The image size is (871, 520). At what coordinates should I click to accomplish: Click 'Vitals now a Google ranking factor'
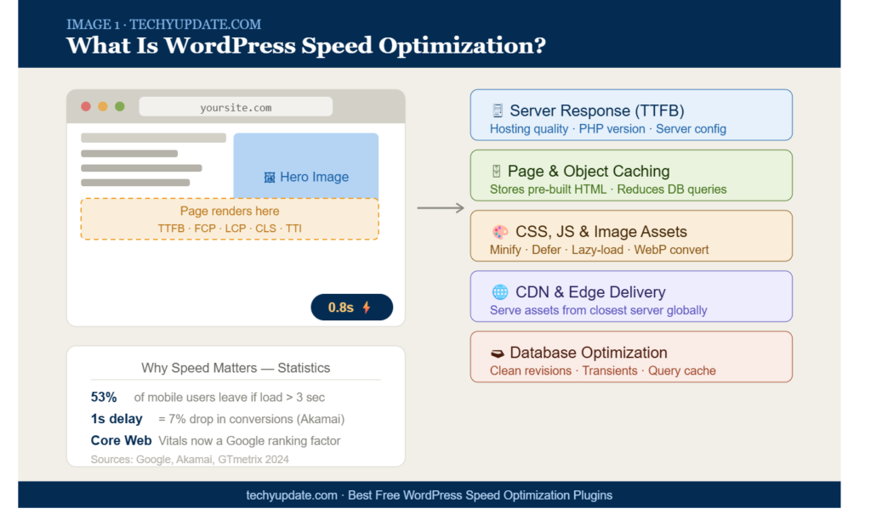coord(249,441)
